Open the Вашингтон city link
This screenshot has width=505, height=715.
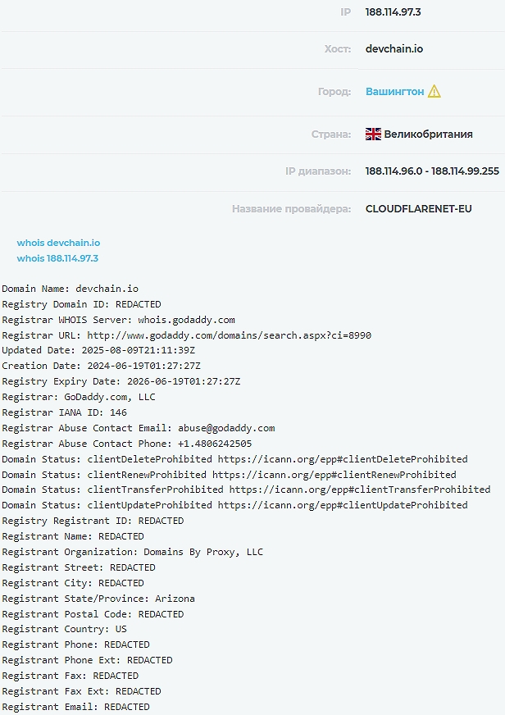coord(394,91)
